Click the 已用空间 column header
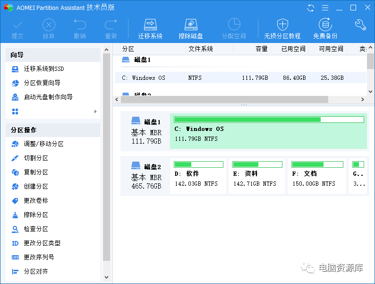Screen dimensions: 375x284 (293, 49)
